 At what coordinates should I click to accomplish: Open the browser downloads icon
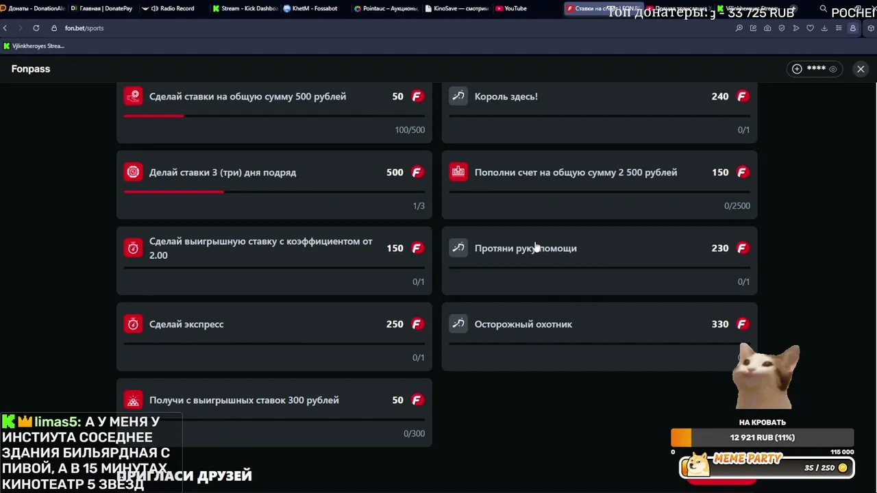point(824,28)
